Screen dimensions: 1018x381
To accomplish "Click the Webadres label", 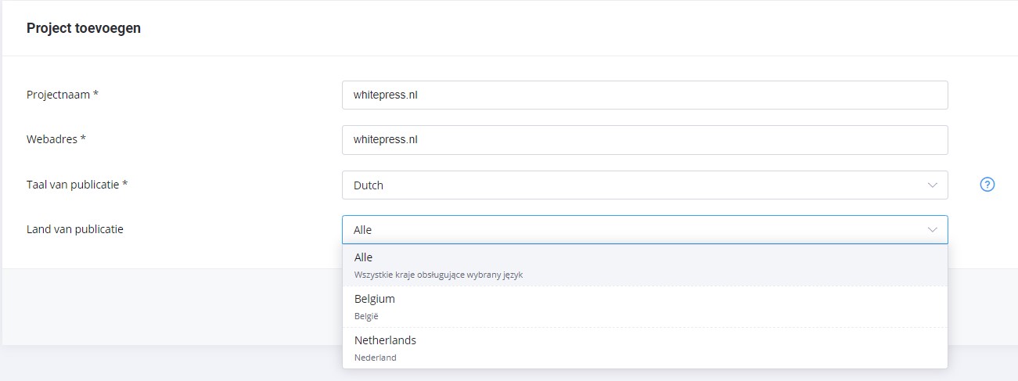I will [x=56, y=140].
